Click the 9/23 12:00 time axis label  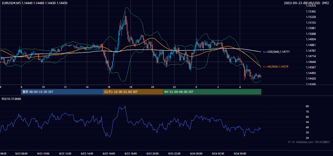coord(65,153)
